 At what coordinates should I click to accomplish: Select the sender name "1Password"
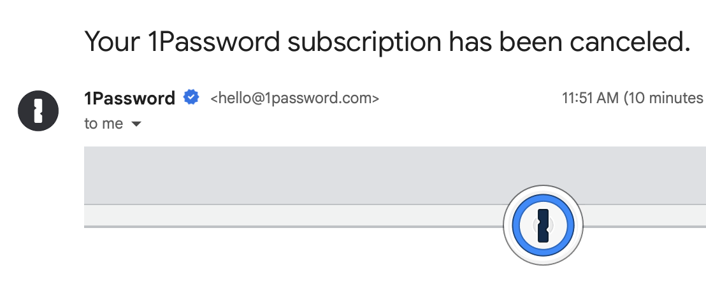coord(129,99)
